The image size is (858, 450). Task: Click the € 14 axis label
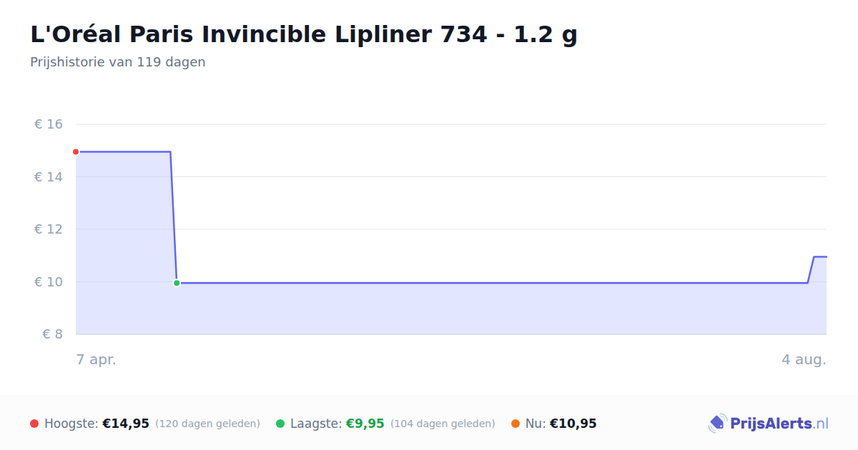click(49, 176)
